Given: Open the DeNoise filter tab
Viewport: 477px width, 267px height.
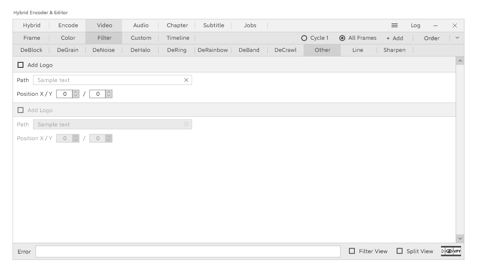Looking at the screenshot, I should [x=103, y=50].
